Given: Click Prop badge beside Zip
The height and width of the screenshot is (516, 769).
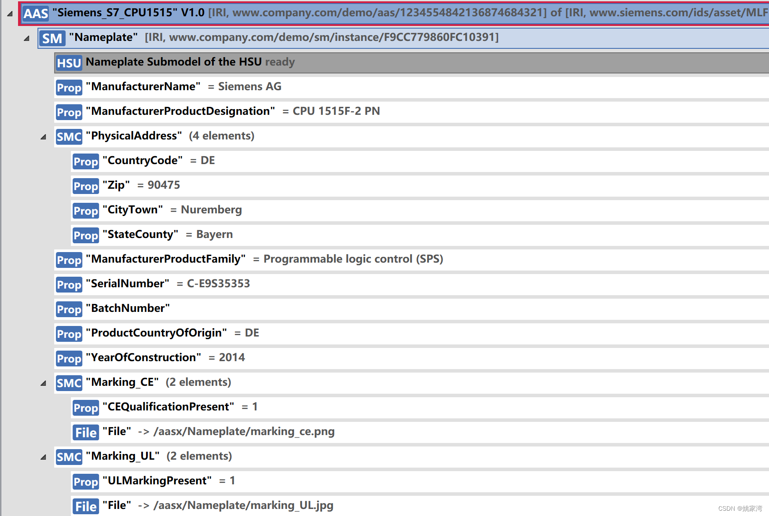Looking at the screenshot, I should point(86,186).
